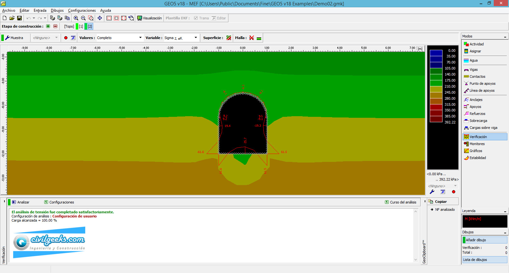The image size is (509, 273).
Task: Click the zoom in magnifier icon
Action: pos(76,18)
